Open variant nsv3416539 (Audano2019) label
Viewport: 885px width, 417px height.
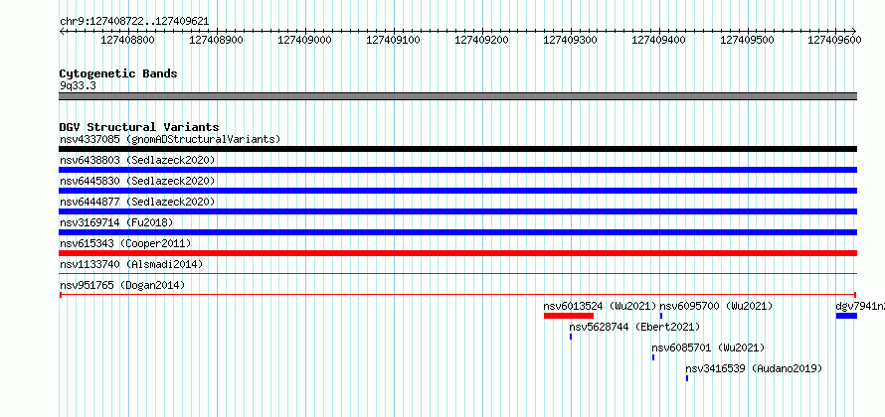tap(754, 368)
